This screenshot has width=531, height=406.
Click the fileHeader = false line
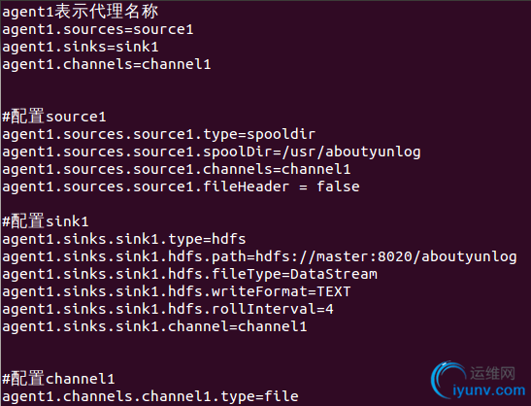pyautogui.click(x=181, y=187)
